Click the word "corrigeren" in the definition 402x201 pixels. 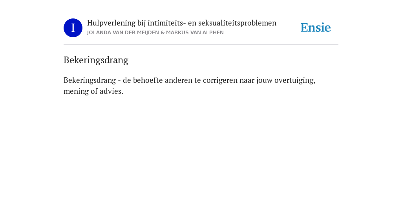220,80
